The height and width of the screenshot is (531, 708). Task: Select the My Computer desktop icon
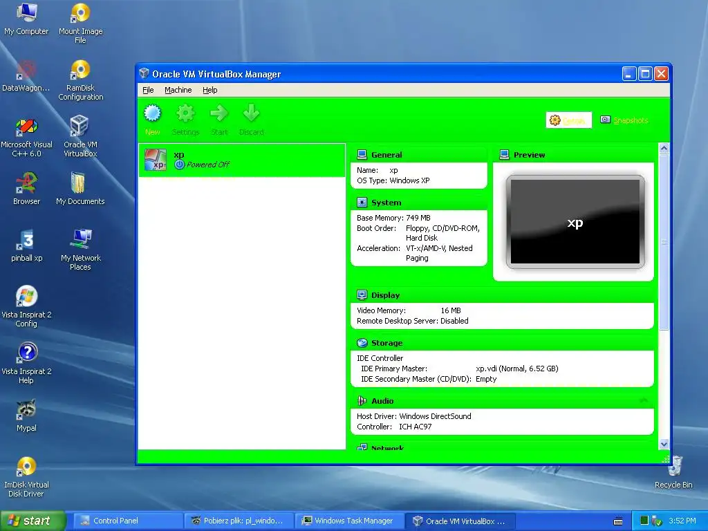pyautogui.click(x=26, y=19)
